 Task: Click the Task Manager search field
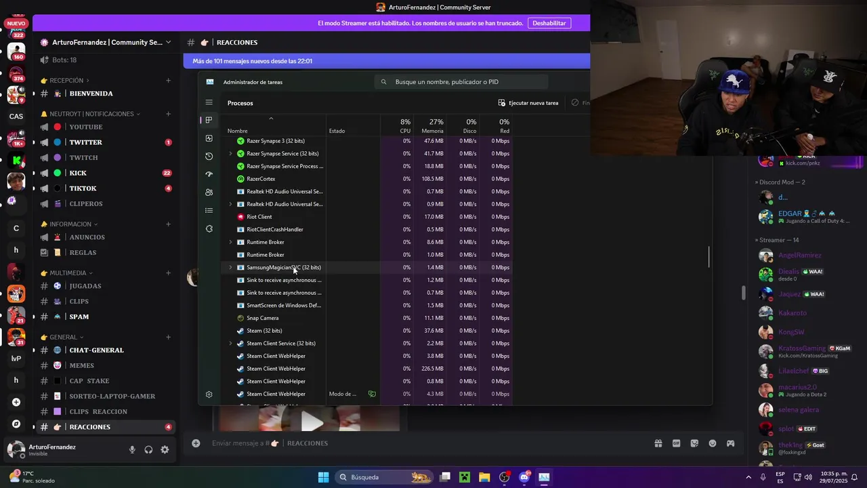pyautogui.click(x=461, y=82)
